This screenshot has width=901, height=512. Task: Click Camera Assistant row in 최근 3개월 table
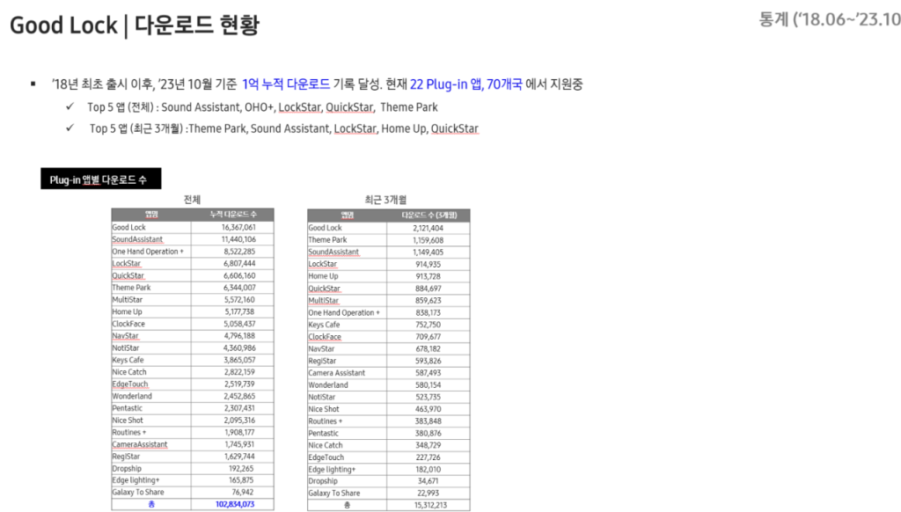337,373
